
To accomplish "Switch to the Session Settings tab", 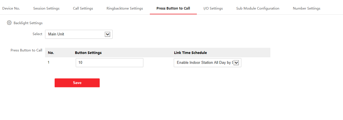I will 46,8.
